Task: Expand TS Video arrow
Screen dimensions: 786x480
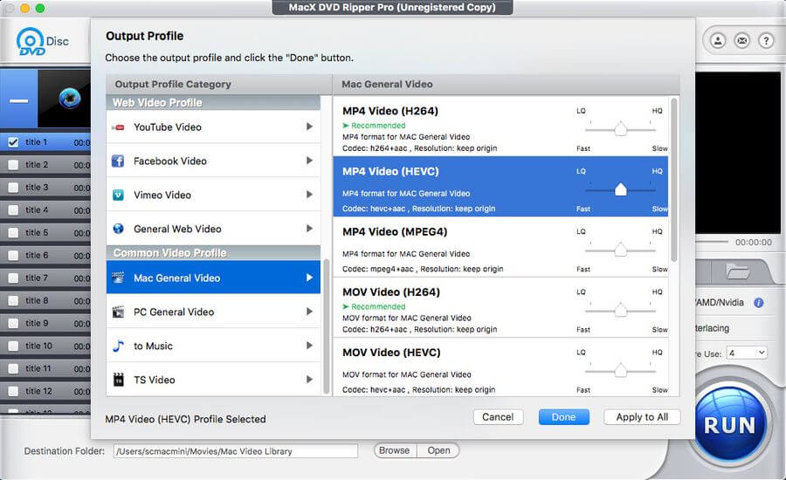Action: pyautogui.click(x=309, y=380)
